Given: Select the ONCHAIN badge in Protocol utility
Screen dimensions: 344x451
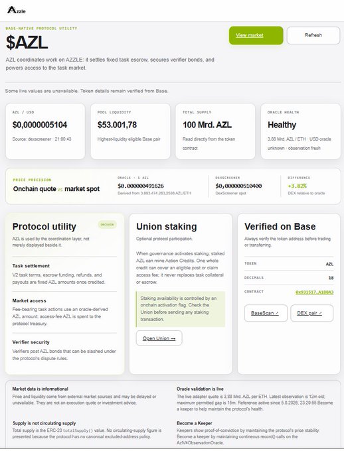Looking at the screenshot, I should (107, 224).
